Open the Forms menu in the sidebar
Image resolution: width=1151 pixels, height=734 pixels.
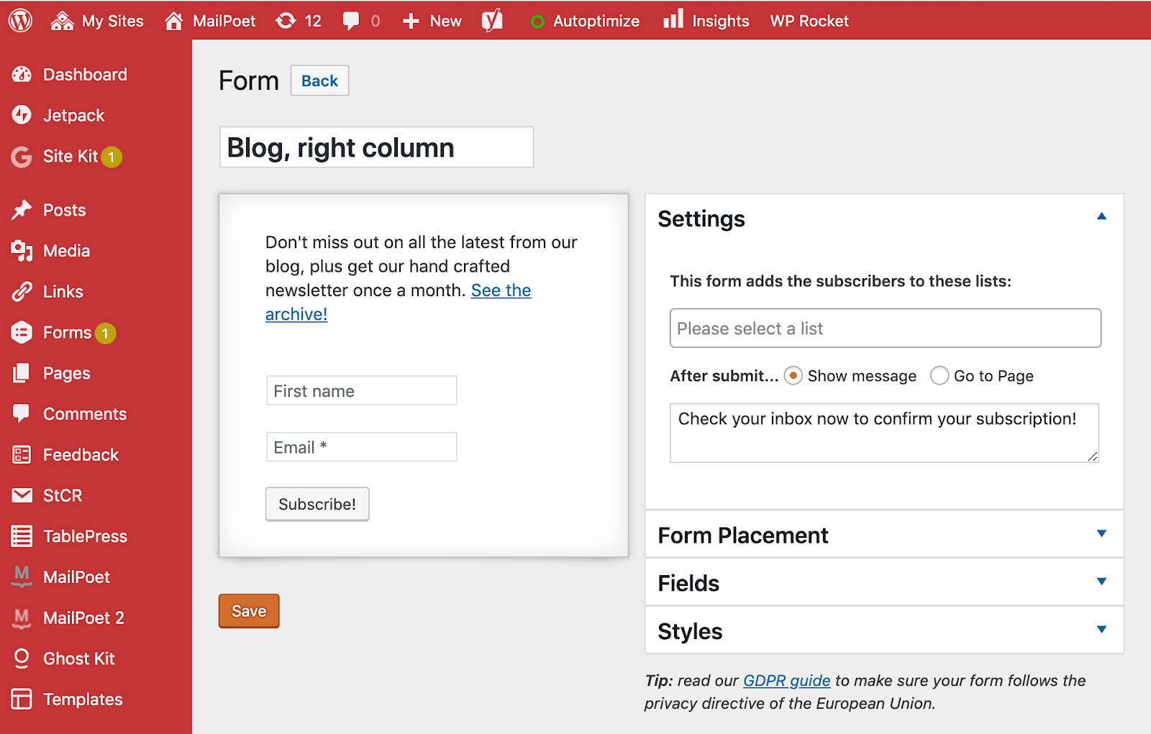[x=67, y=333]
